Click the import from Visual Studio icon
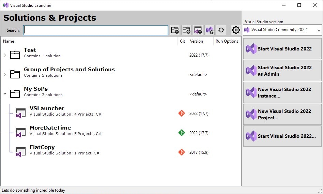 pos(210,30)
